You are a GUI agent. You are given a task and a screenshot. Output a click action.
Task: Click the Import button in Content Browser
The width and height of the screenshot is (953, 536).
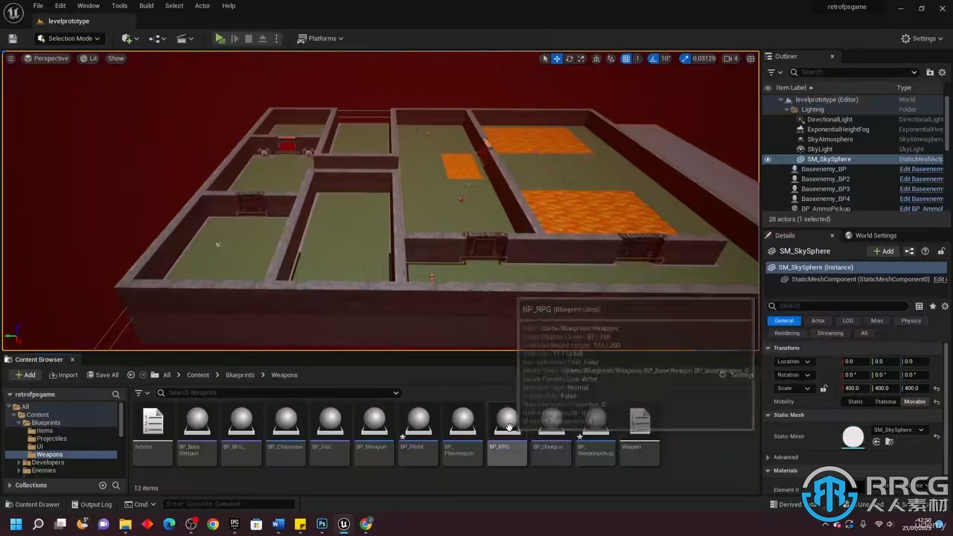pos(63,375)
